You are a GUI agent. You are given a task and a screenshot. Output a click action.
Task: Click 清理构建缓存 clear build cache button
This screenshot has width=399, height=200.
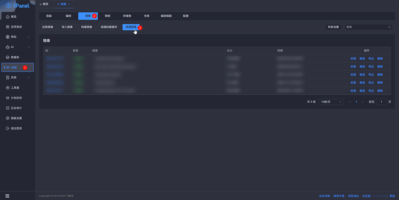pos(109,27)
